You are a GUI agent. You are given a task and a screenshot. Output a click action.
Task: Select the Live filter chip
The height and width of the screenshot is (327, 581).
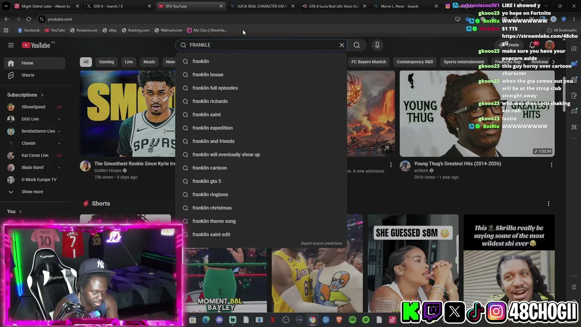click(129, 62)
